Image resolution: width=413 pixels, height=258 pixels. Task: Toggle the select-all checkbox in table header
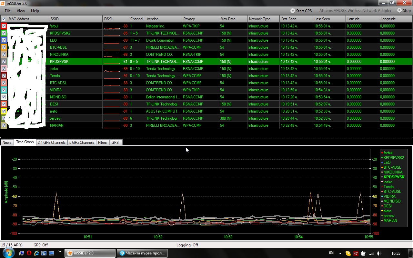(4, 19)
